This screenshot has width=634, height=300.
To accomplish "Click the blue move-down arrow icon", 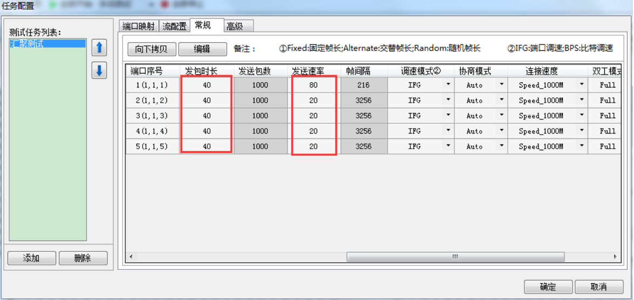I will pos(99,71).
